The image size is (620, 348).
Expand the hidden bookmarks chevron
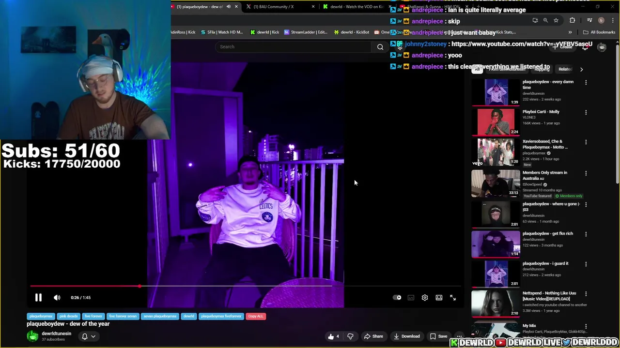pyautogui.click(x=570, y=32)
